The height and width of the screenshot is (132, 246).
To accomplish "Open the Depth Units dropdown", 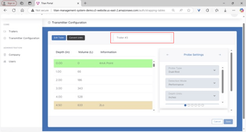I will pyautogui.click(x=192, y=96).
